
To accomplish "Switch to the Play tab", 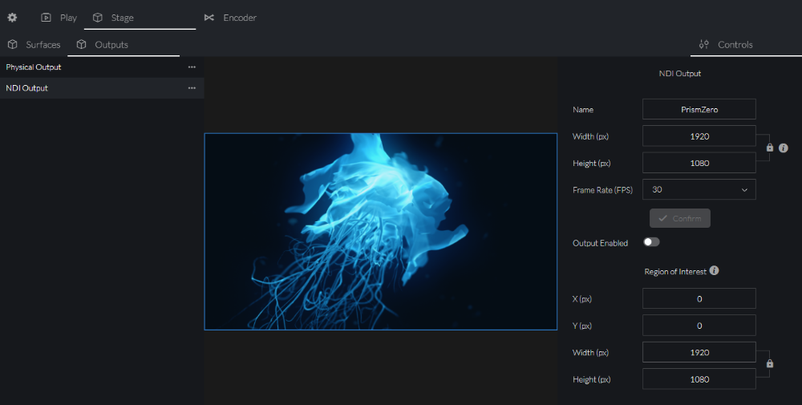I will click(x=59, y=18).
